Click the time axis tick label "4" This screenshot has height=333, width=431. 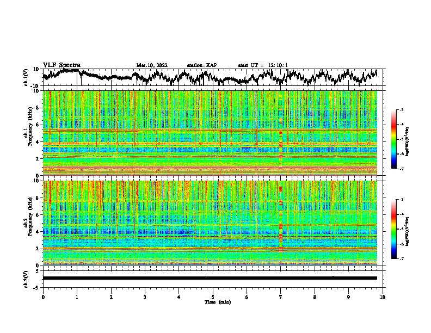(x=178, y=297)
